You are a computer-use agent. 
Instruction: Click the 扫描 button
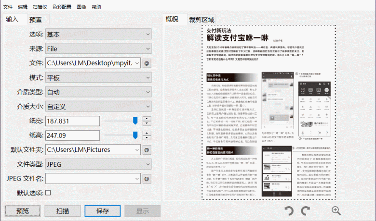click(x=63, y=211)
